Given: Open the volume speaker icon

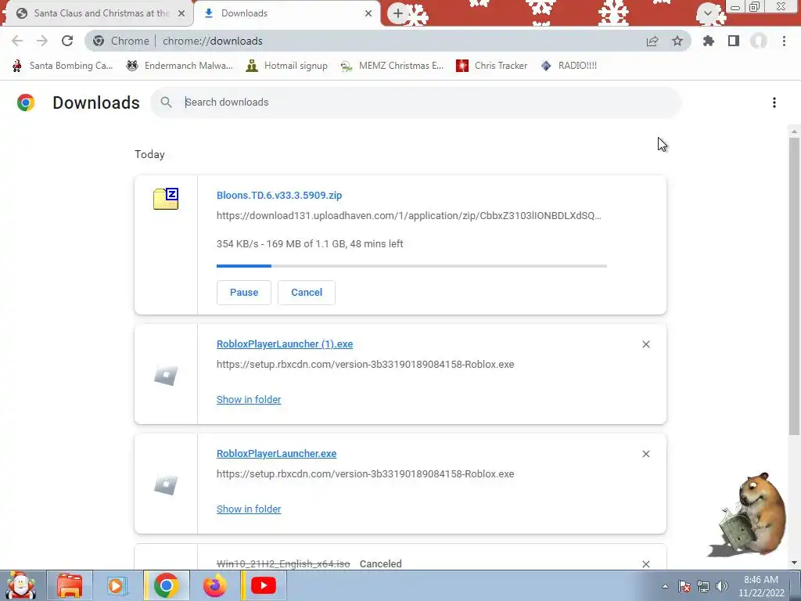Looking at the screenshot, I should pyautogui.click(x=722, y=586).
